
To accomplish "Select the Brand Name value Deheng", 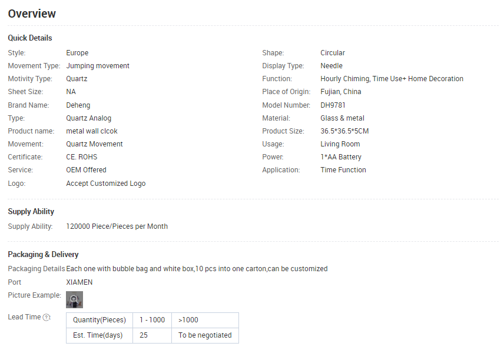I will click(78, 105).
